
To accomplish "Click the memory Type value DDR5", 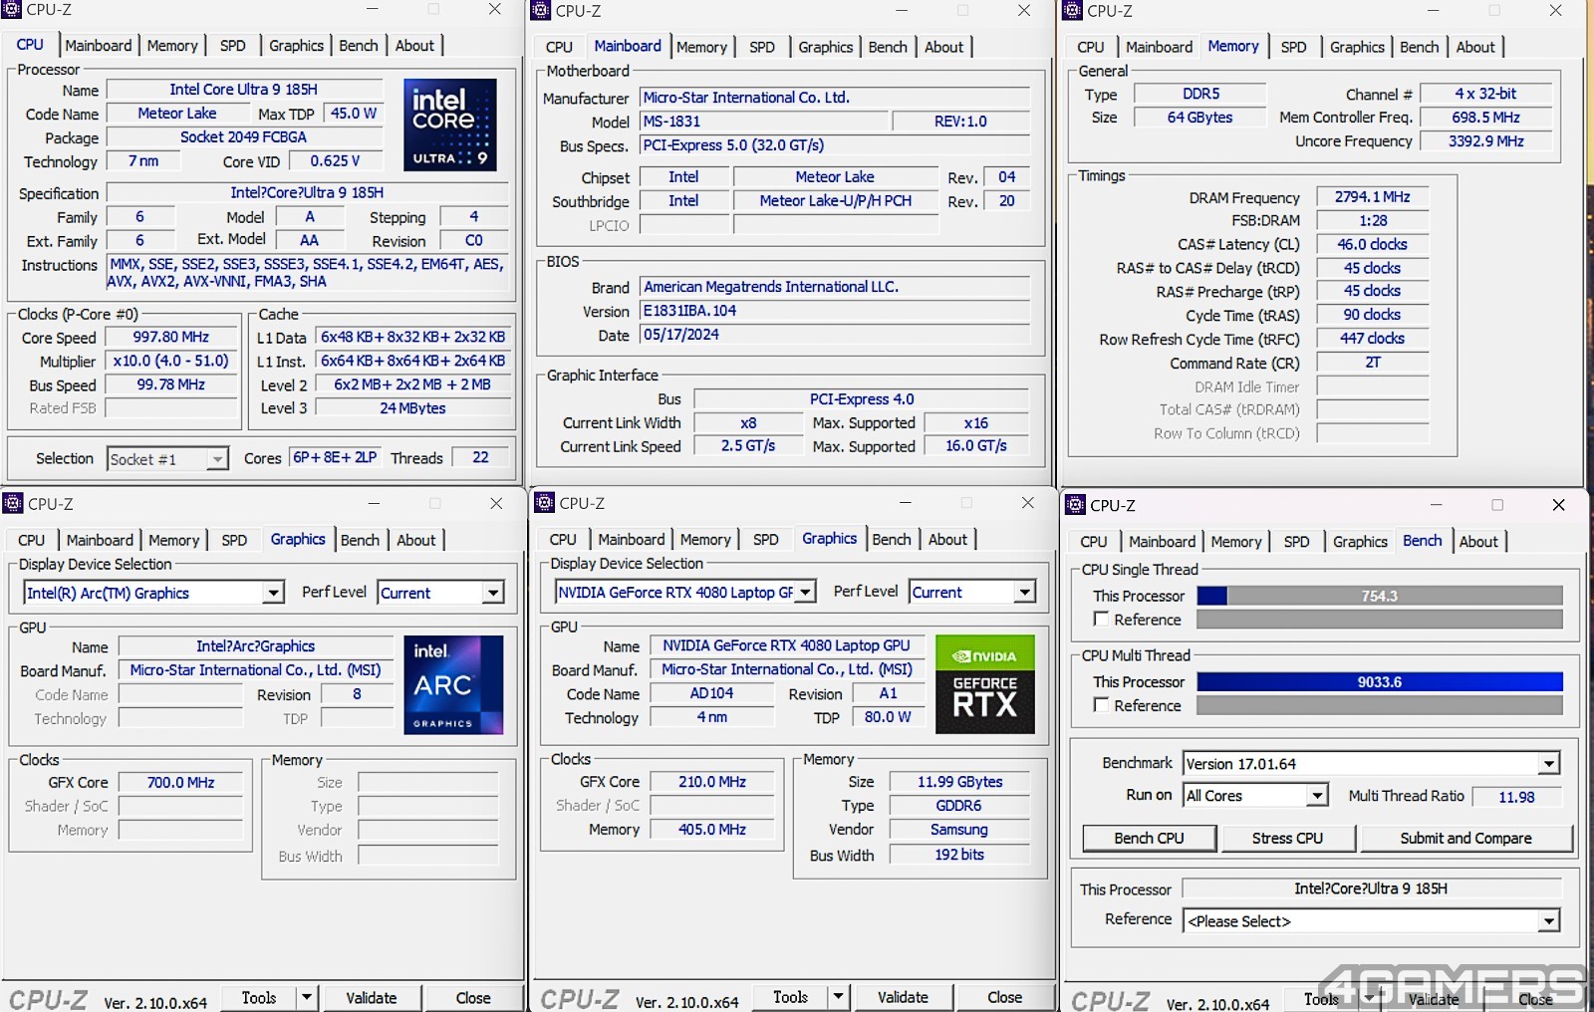I will click(x=1200, y=94).
